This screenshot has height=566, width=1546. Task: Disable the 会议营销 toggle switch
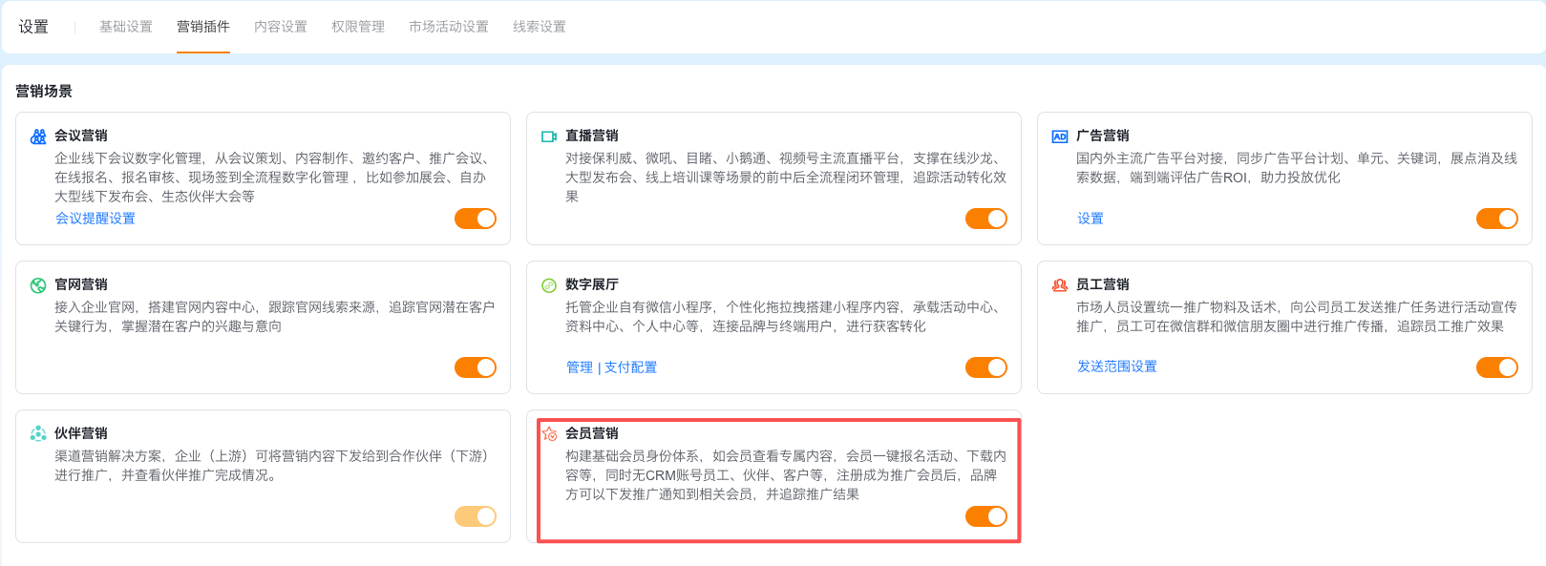point(476,219)
